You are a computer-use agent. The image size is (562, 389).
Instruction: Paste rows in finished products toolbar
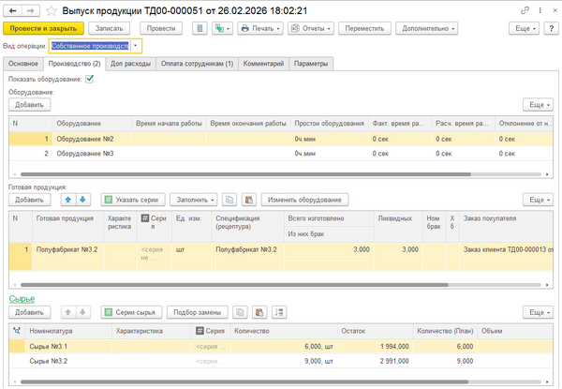pyautogui.click(x=248, y=200)
